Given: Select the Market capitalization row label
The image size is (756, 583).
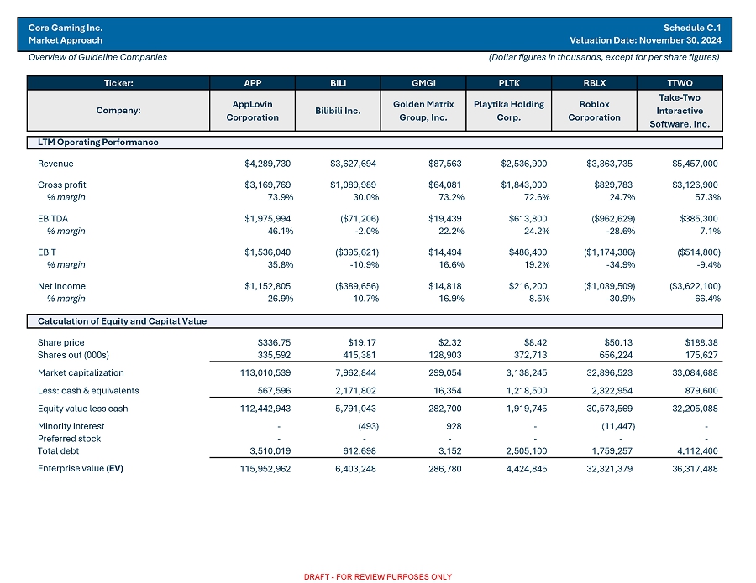Looking at the screenshot, I should pos(81,372).
